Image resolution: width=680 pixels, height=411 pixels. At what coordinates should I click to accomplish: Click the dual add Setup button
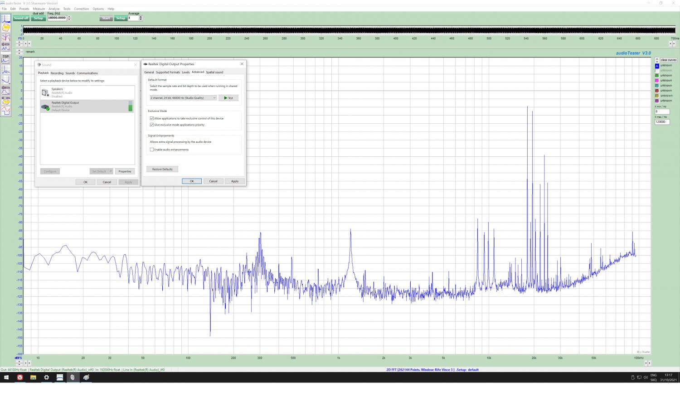pyautogui.click(x=39, y=18)
